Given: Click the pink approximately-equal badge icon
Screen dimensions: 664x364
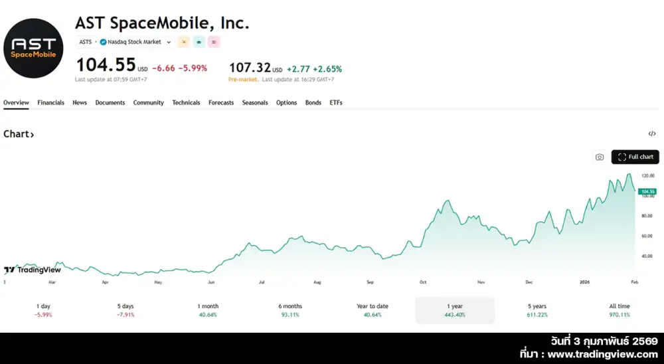Looking at the screenshot, I should coord(214,42).
